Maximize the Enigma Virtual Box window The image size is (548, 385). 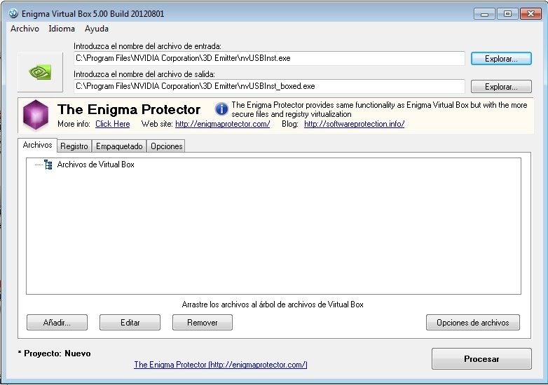pos(507,14)
